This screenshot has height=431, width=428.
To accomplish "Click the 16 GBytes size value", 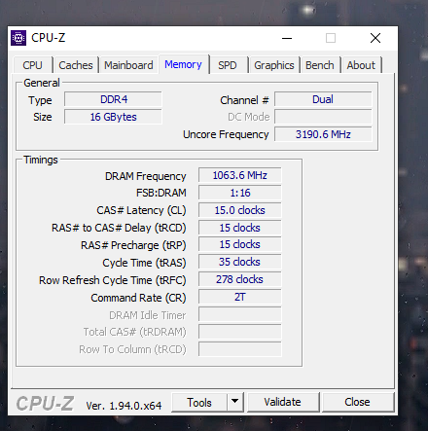I will 113,117.
